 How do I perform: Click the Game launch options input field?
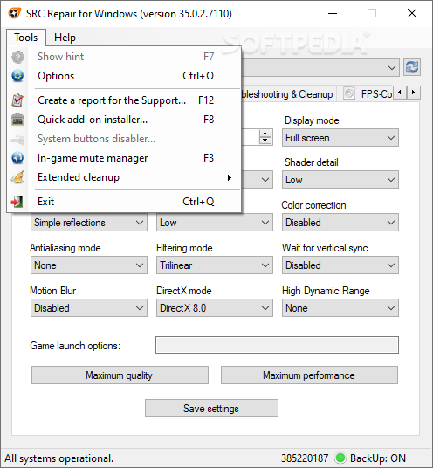pos(277,345)
